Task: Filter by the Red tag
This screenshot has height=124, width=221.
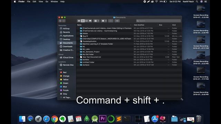Action: click(65, 72)
